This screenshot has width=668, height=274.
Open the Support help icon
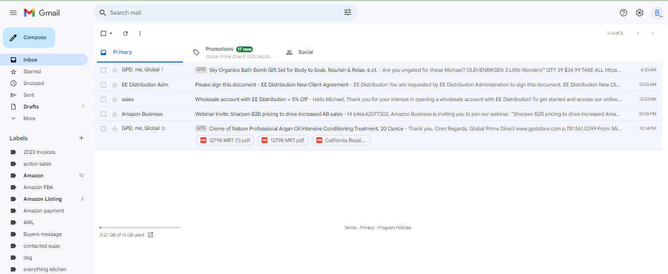623,13
